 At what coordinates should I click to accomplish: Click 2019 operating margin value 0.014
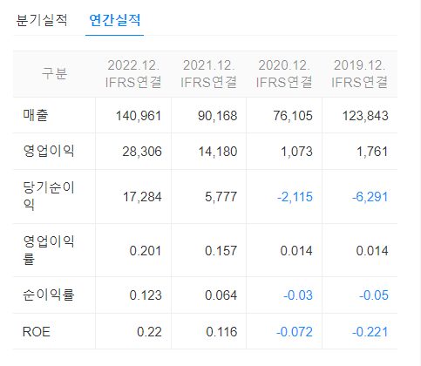(372, 251)
